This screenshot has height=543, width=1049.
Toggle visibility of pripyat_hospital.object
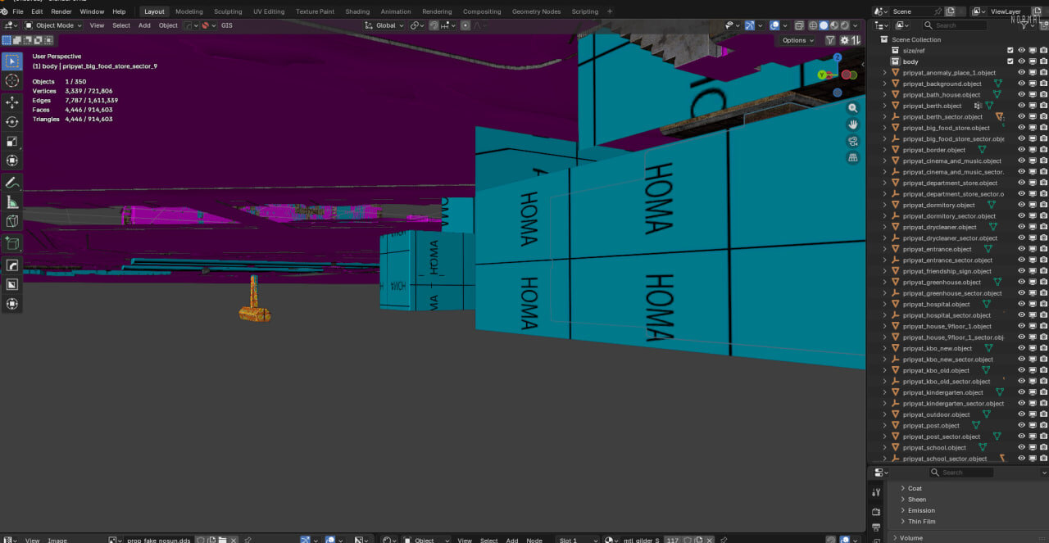tap(1021, 304)
